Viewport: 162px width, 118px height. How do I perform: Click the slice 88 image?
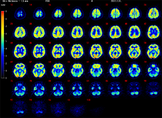click(x=135, y=90)
